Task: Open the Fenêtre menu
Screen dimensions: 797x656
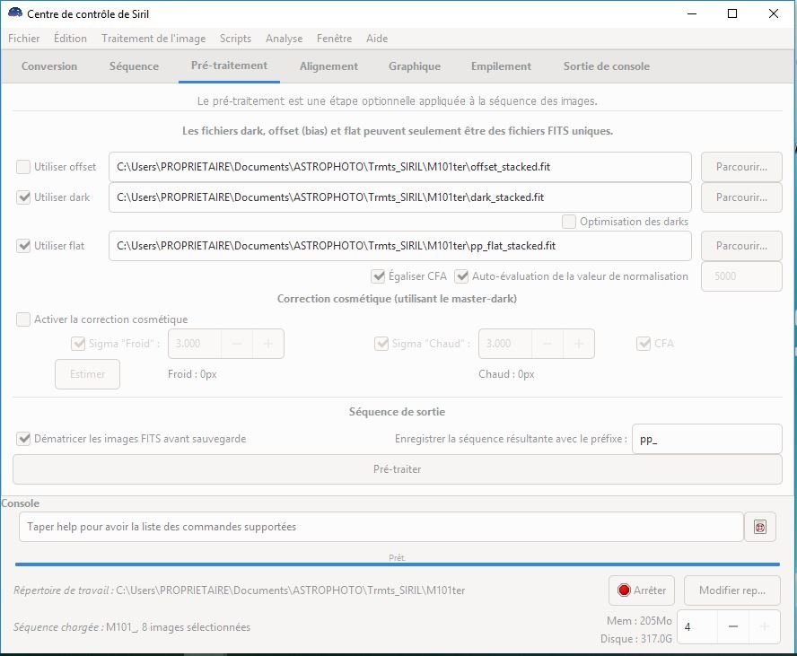Action: click(x=334, y=38)
